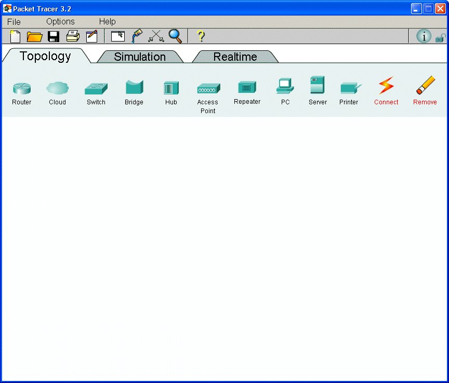Image resolution: width=449 pixels, height=383 pixels.
Task: Select the Router device
Action: coord(22,93)
